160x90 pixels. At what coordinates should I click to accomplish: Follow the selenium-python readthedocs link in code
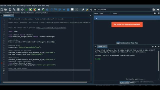coord(65,22)
